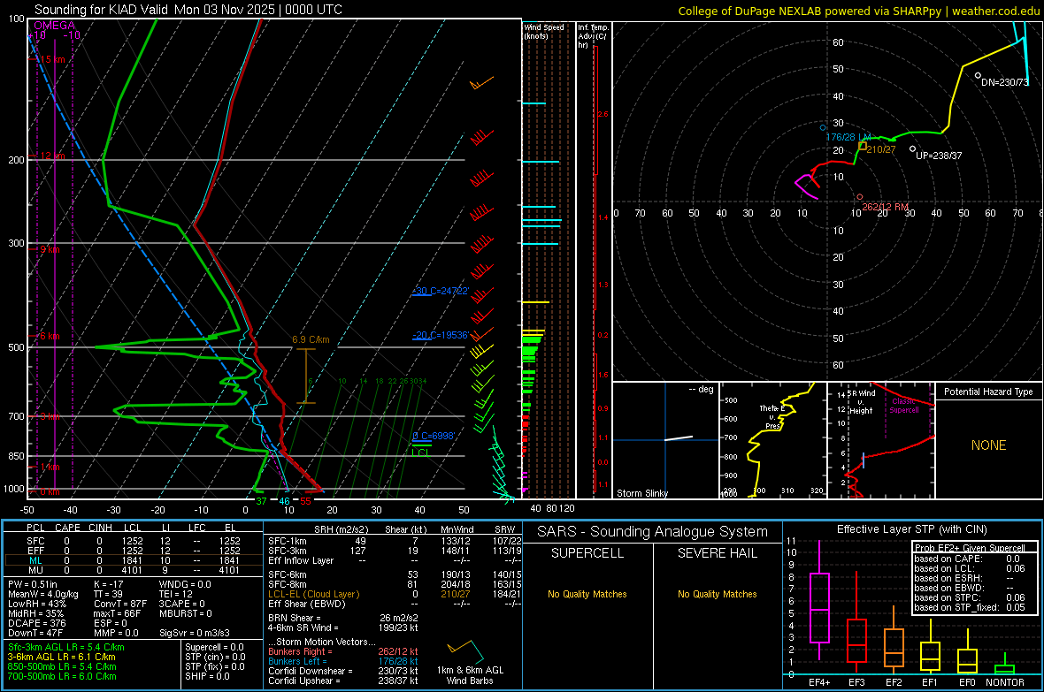Viewport: 1044px width, 692px height.
Task: Click the K = -17 index
Action: [x=109, y=584]
